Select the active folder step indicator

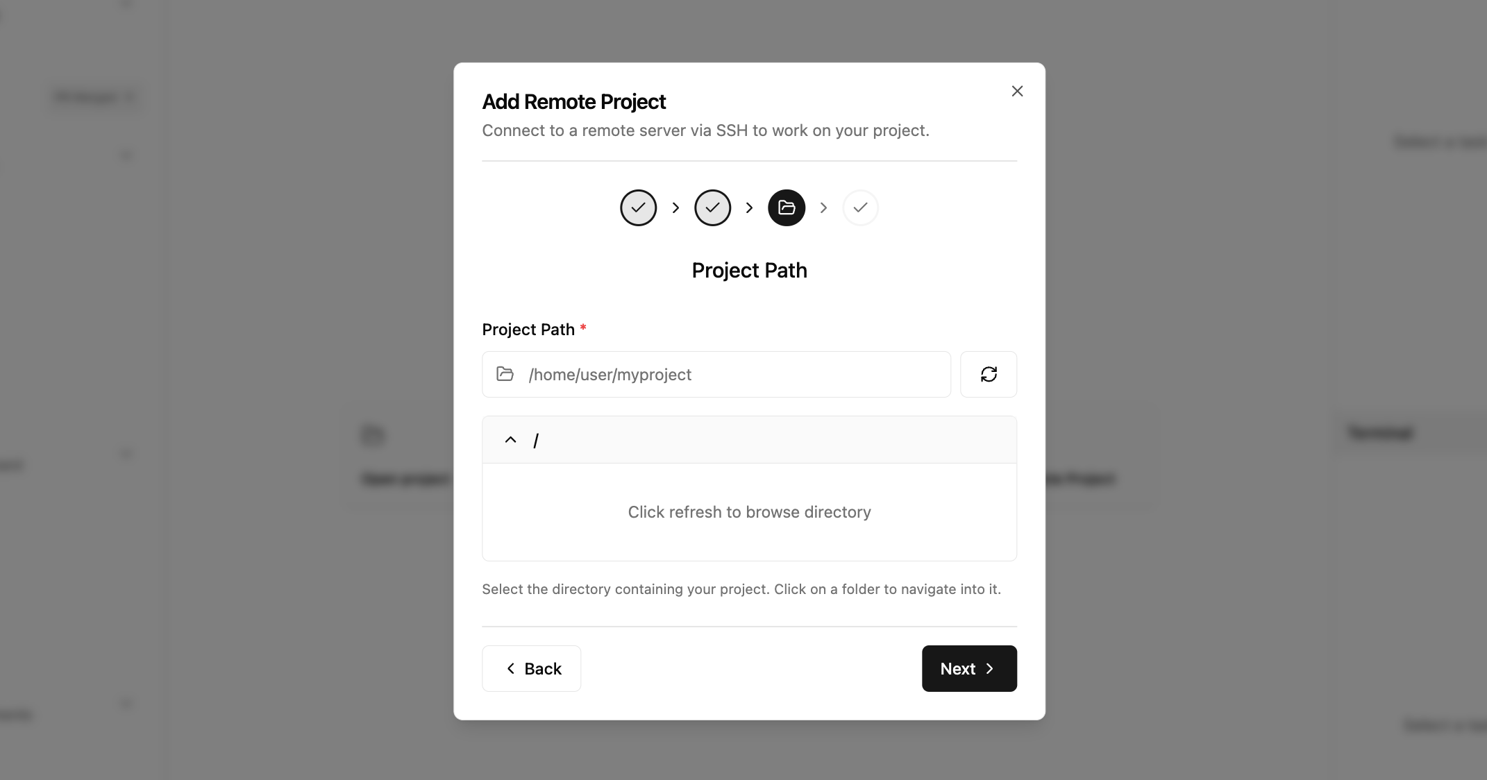point(787,207)
